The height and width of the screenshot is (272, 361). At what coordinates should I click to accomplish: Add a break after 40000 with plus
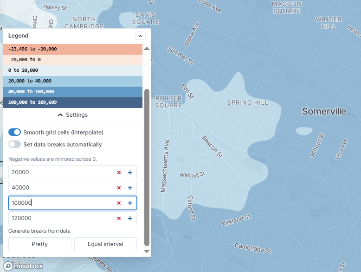[130, 188]
